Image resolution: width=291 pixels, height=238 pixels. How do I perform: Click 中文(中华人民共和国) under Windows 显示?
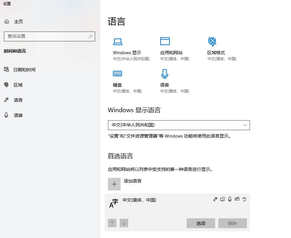[131, 59]
